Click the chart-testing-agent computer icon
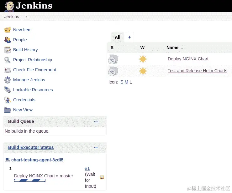Image resolution: width=232 pixels, height=193 pixels. [8, 160]
